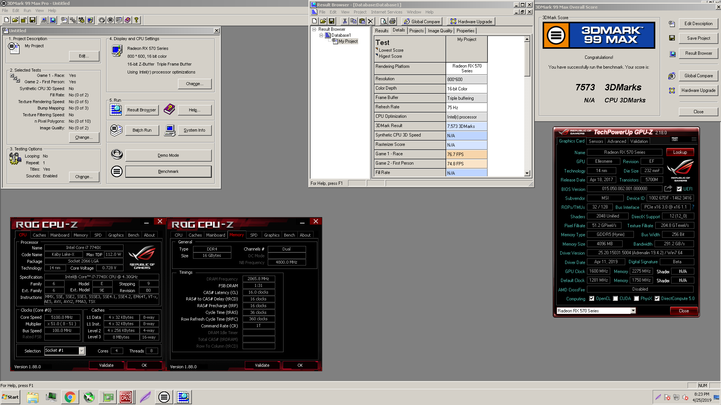This screenshot has height=405, width=721.
Task: Click Paste clipboard icon in Result Browser toolbar
Action: click(x=362, y=21)
